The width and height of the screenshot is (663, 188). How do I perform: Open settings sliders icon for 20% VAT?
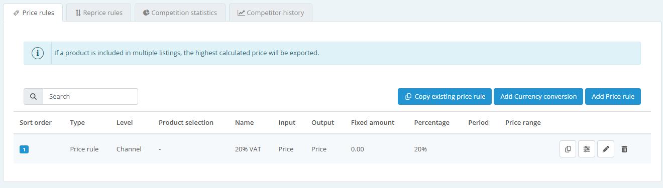point(587,149)
